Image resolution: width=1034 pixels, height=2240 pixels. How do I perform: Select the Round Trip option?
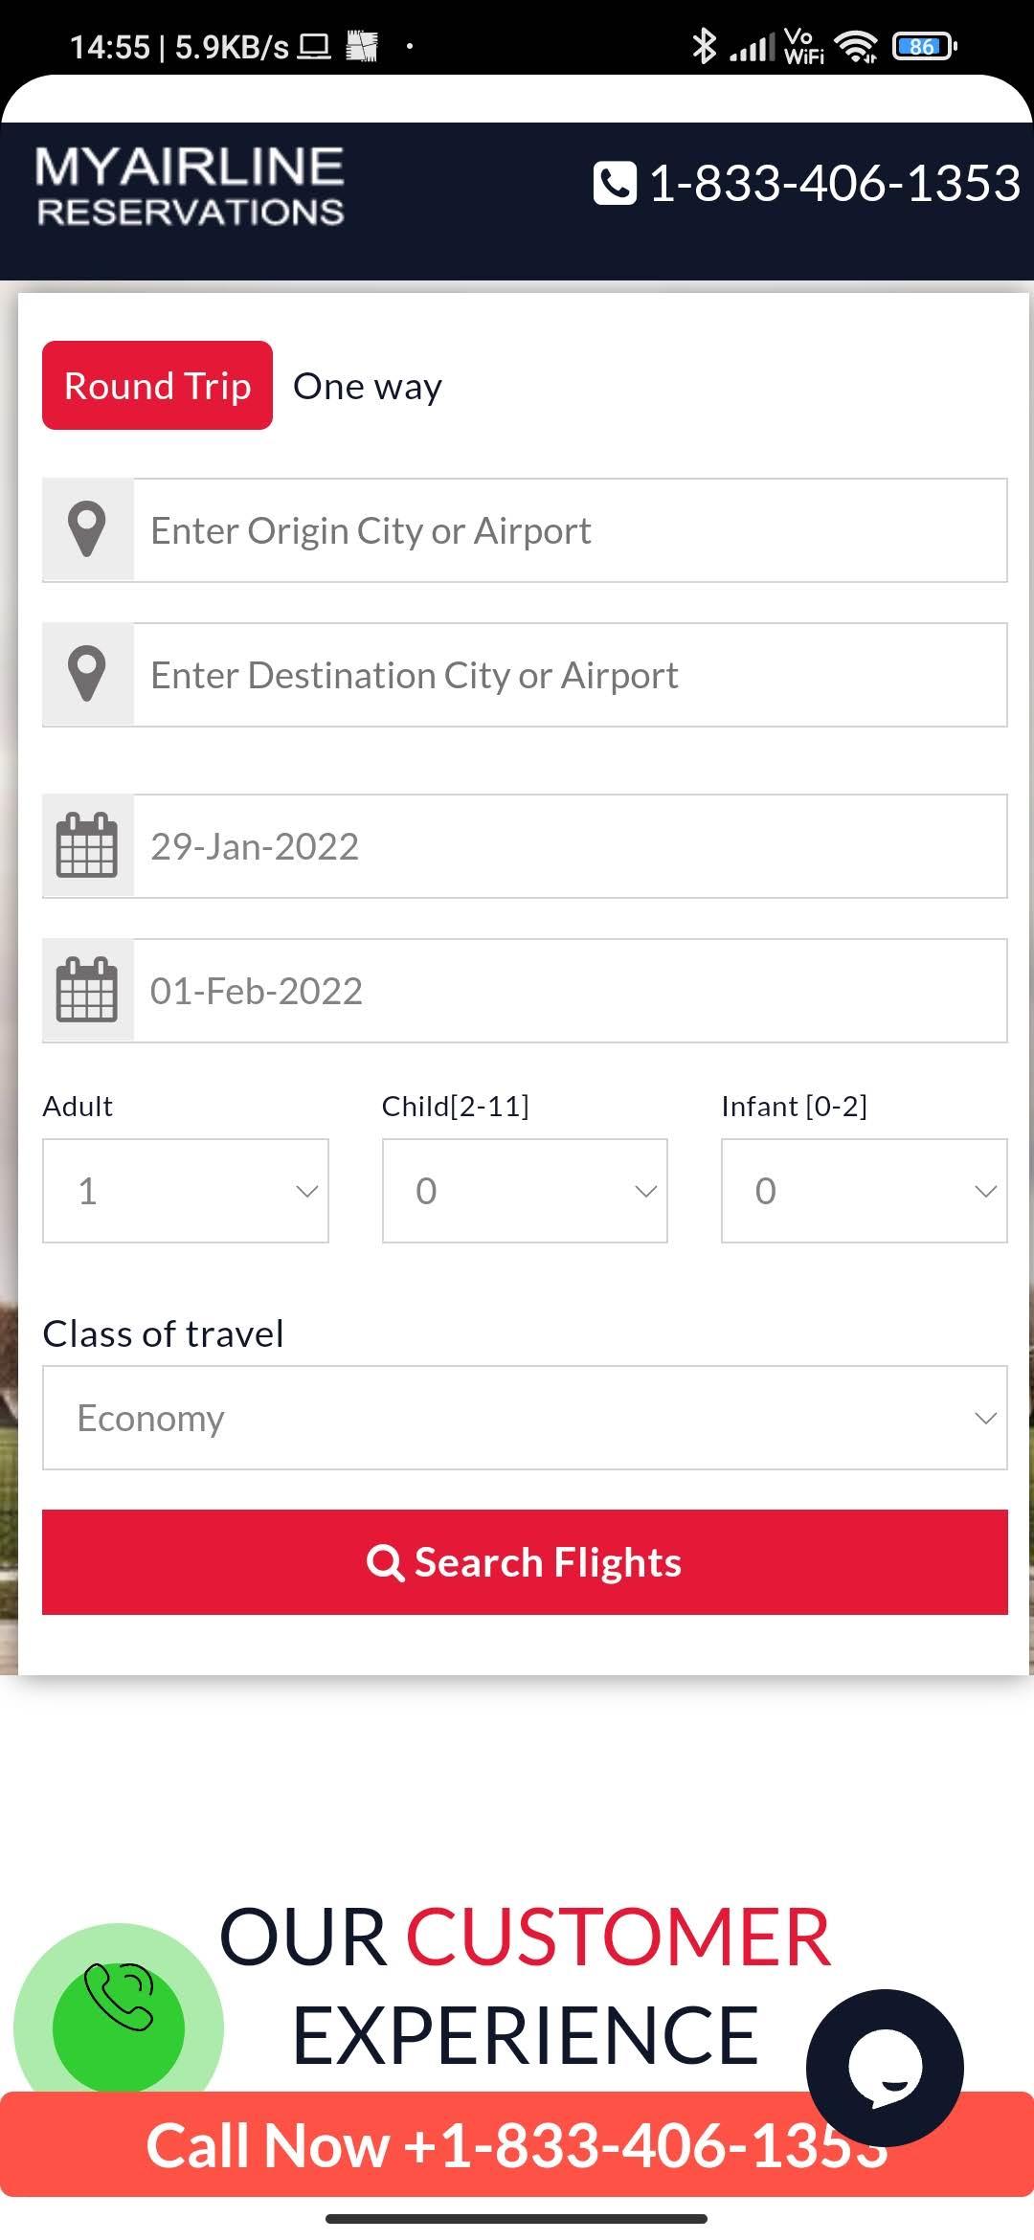click(x=157, y=385)
